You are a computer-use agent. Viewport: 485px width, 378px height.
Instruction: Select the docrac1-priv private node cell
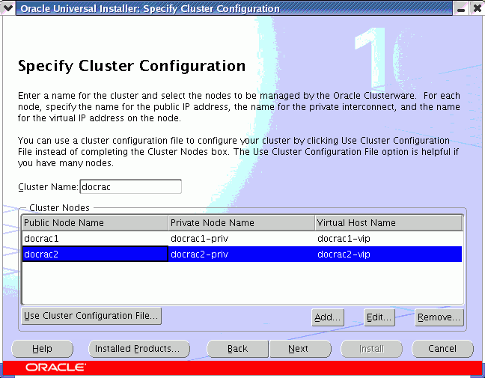[x=241, y=239]
